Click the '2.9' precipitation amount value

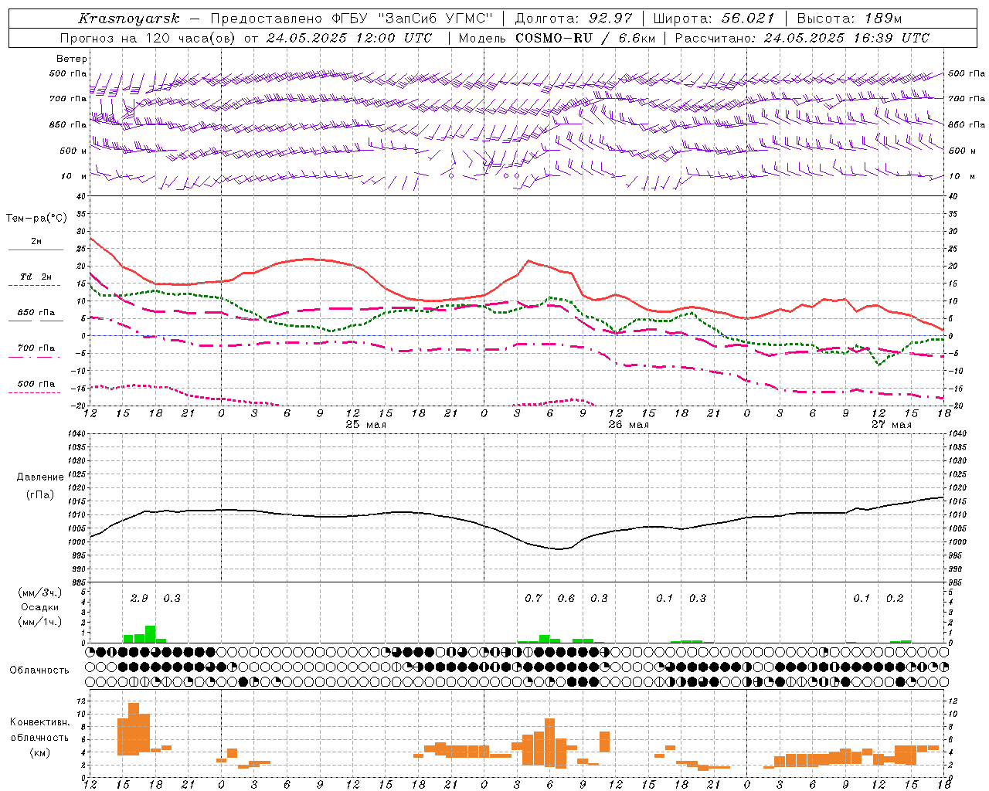(139, 599)
